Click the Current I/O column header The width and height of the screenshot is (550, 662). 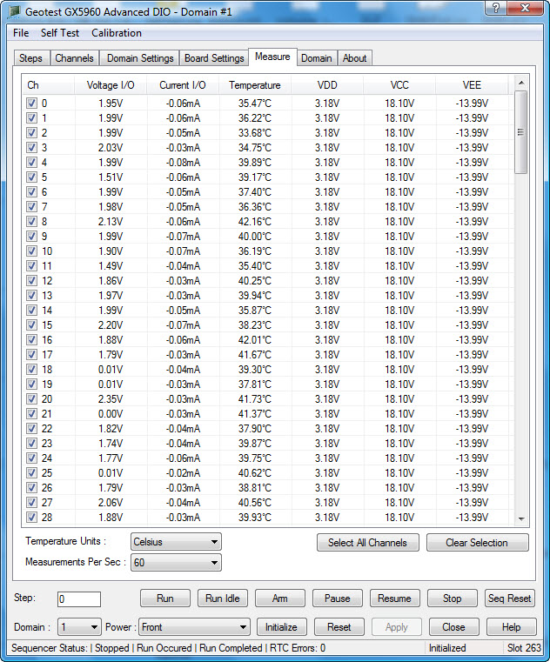183,85
